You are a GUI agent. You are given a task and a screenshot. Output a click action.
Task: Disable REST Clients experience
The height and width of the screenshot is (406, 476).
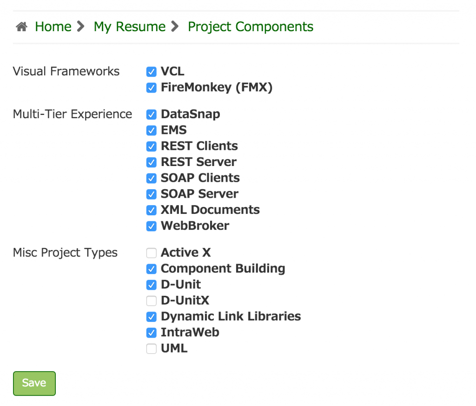[151, 146]
